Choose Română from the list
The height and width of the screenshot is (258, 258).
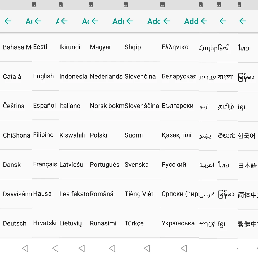point(101,194)
